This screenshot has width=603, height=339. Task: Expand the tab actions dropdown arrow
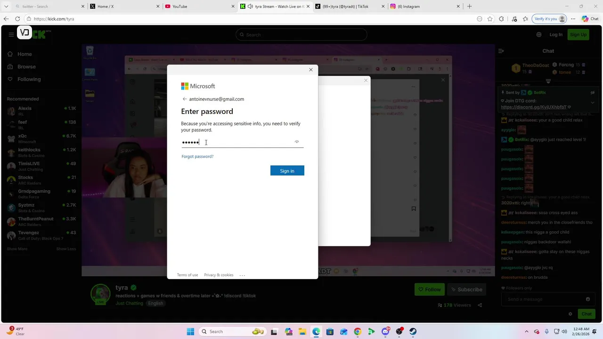point(6,7)
